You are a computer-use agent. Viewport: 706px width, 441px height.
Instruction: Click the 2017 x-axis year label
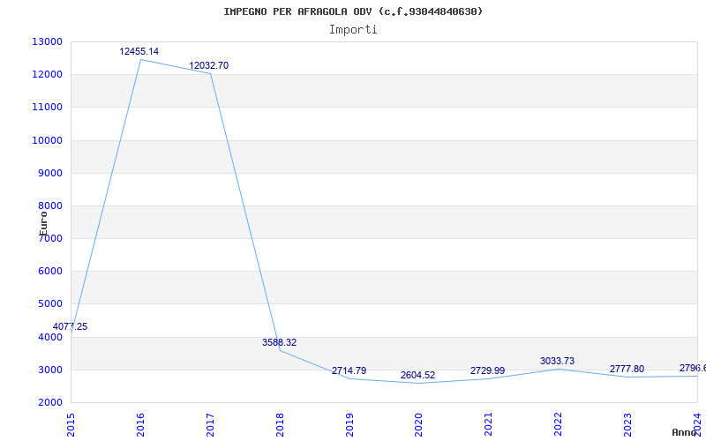pos(210,424)
